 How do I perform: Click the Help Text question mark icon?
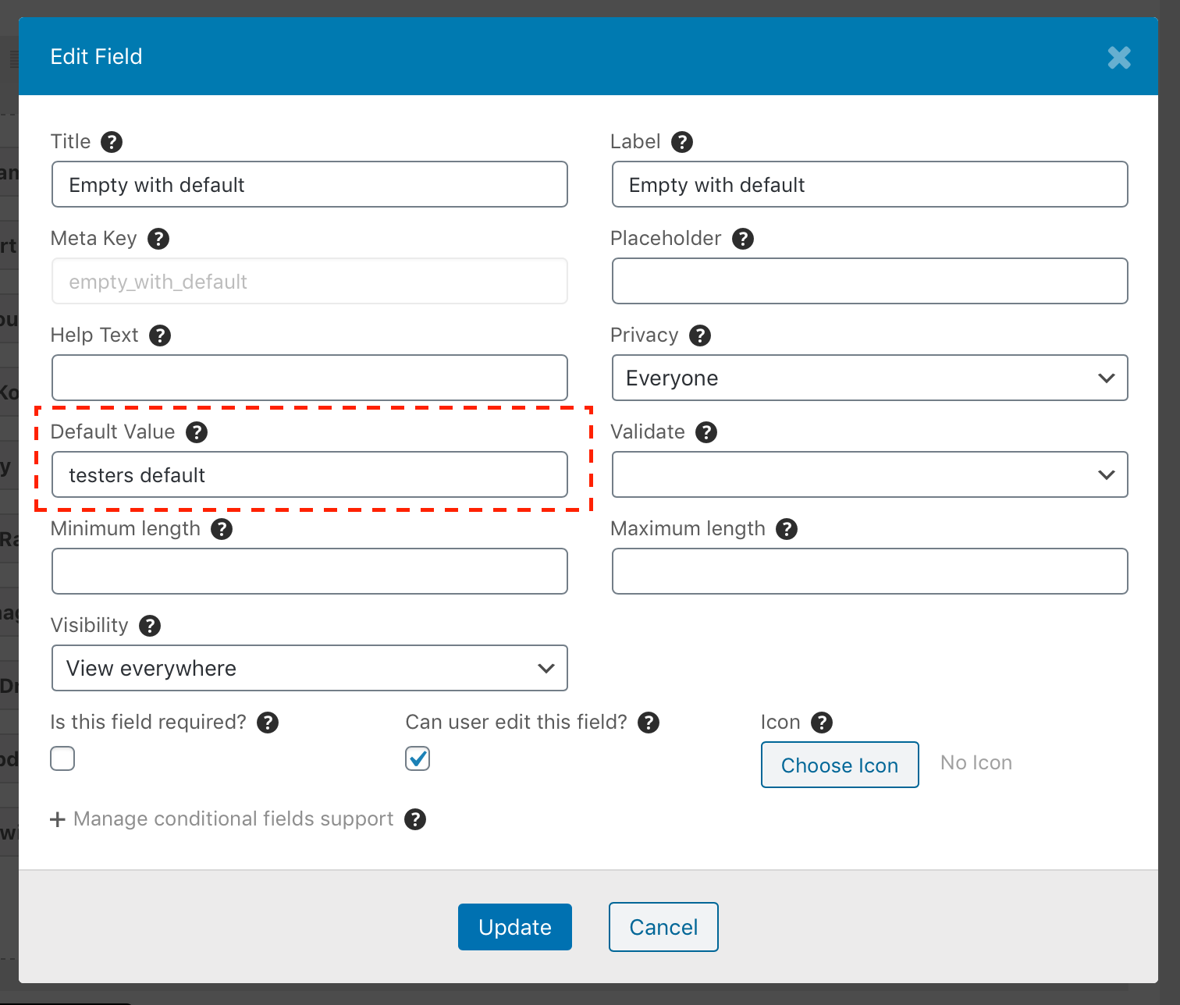coord(160,336)
